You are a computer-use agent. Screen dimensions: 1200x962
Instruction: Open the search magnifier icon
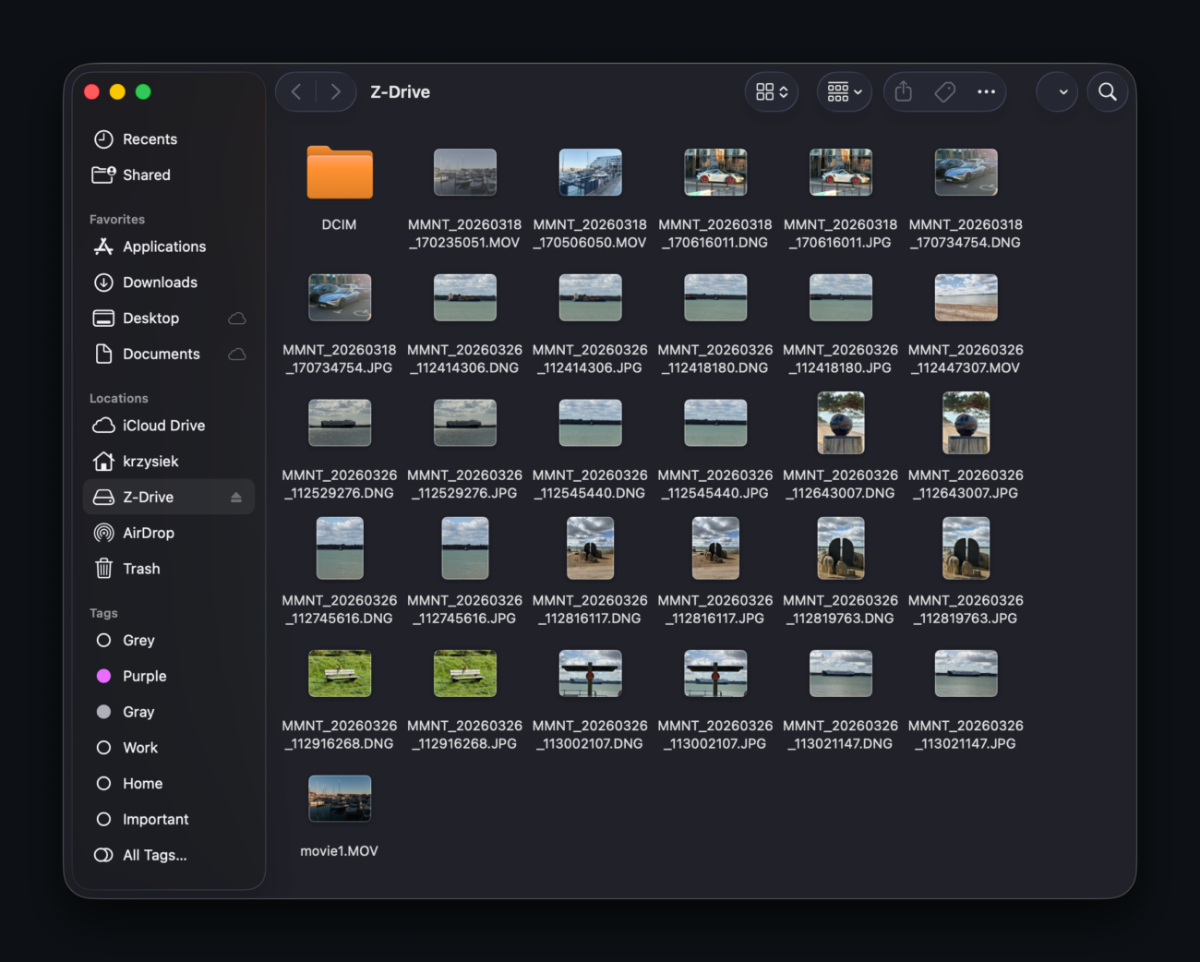coord(1107,92)
